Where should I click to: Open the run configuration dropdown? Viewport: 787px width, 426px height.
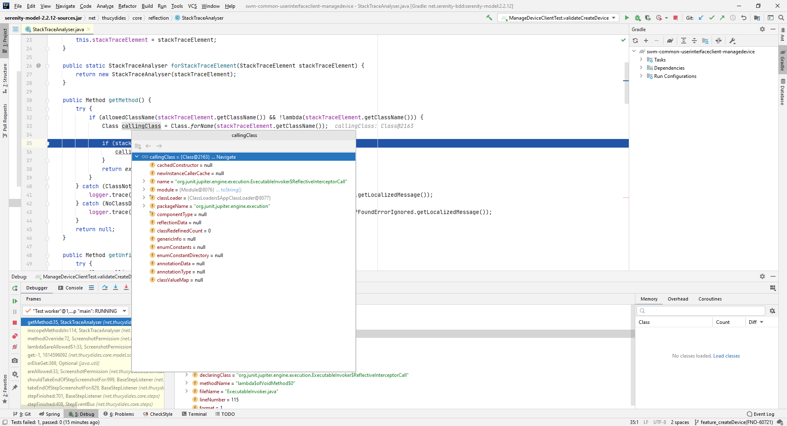[558, 18]
